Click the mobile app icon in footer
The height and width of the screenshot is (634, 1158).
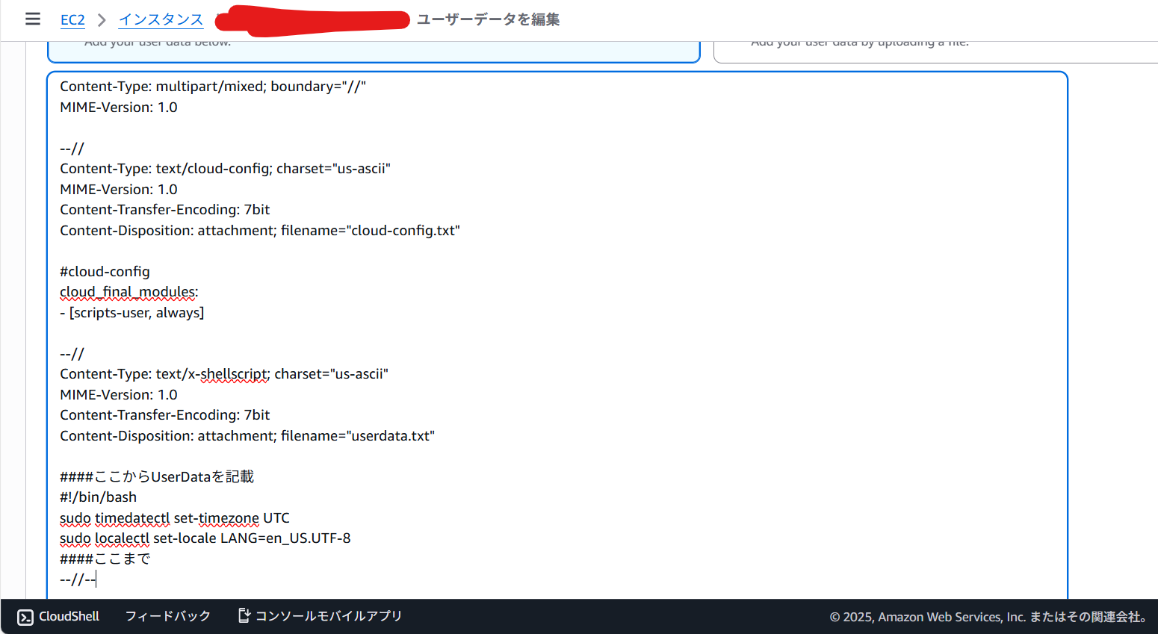tap(244, 615)
